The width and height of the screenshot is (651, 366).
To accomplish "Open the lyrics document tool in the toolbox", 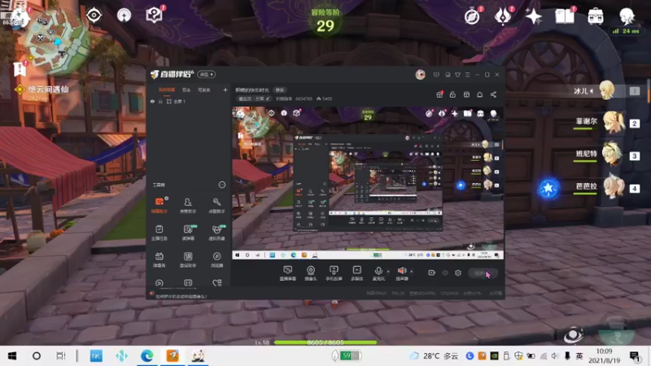I will (x=188, y=259).
